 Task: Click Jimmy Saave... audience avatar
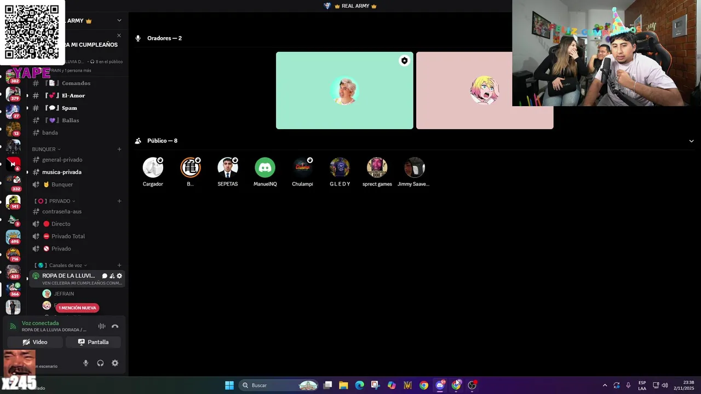(x=414, y=167)
